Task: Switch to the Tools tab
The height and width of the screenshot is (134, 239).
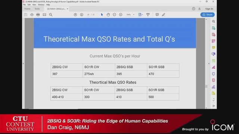Action: (x=37, y=9)
